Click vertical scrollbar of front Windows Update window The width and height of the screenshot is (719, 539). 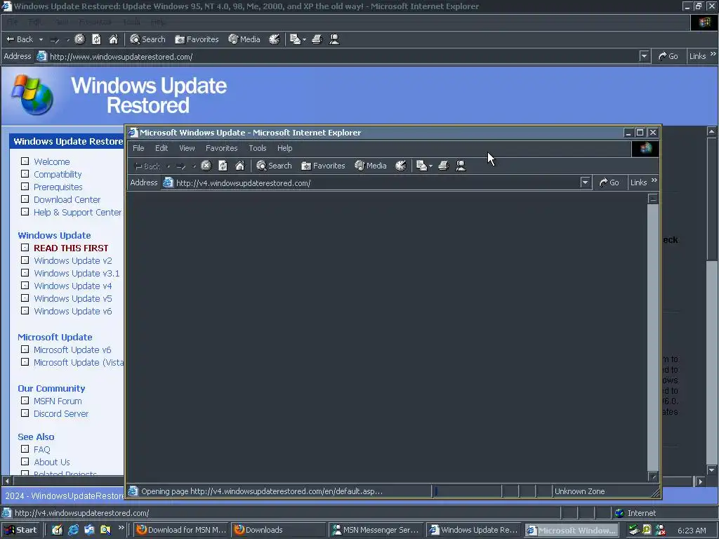[653, 338]
